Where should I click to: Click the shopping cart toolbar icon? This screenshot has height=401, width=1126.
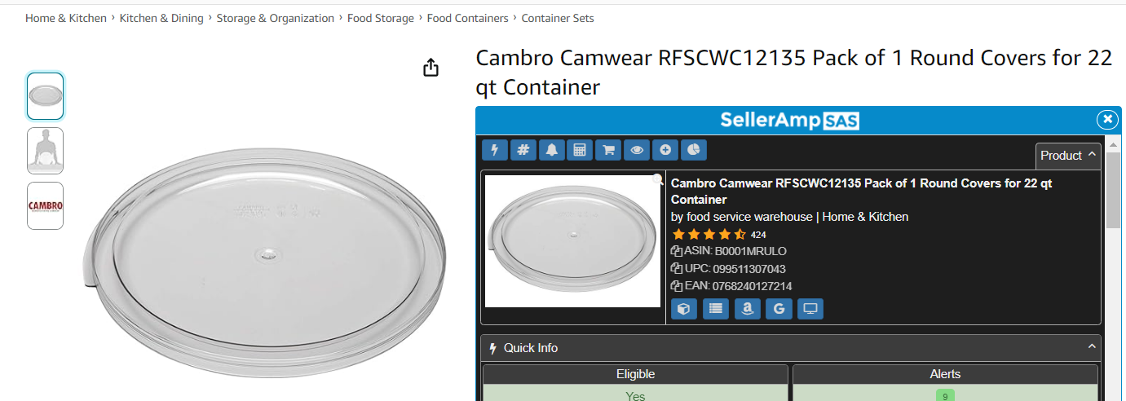click(x=608, y=150)
